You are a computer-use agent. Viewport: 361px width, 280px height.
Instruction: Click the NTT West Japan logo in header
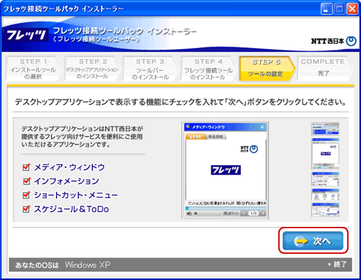[333, 41]
